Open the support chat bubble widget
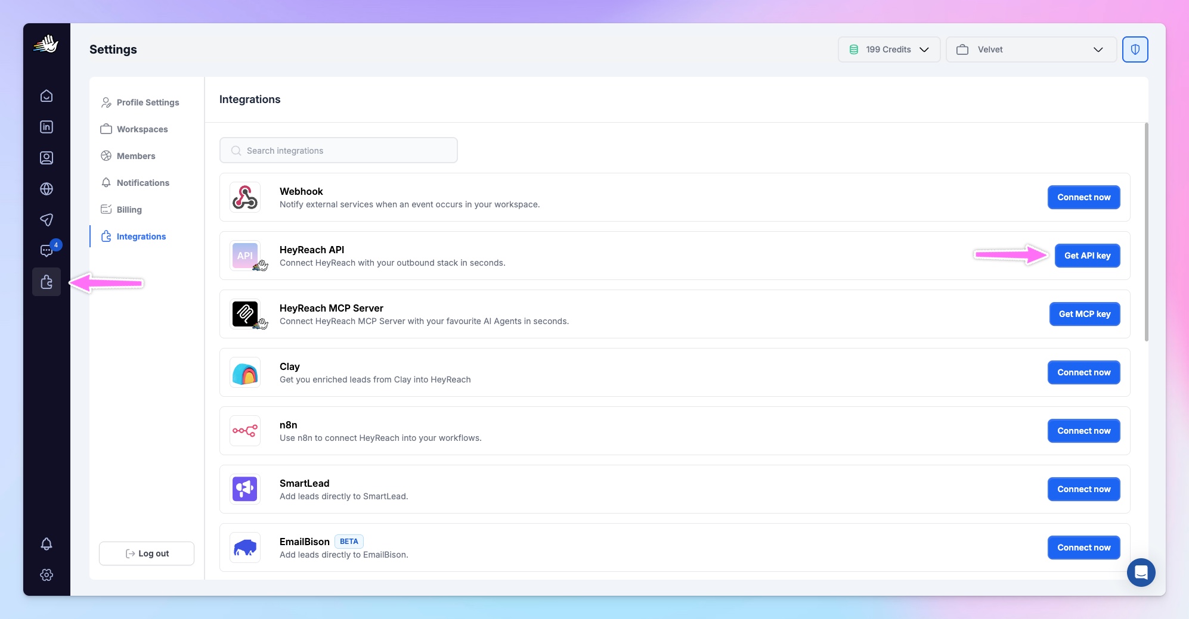 click(x=1141, y=573)
